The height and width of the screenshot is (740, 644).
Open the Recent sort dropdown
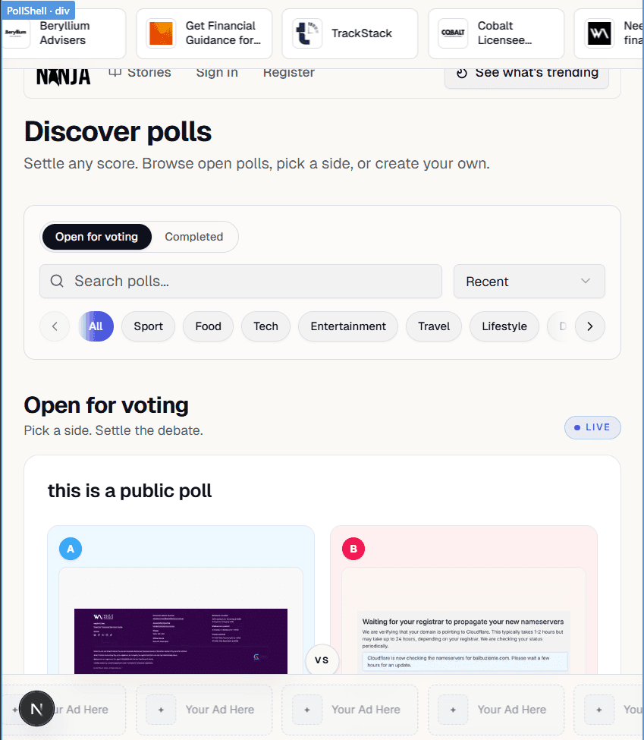coord(529,281)
